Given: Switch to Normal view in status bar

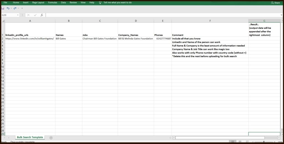Looking at the screenshot, I should [x=232, y=142].
